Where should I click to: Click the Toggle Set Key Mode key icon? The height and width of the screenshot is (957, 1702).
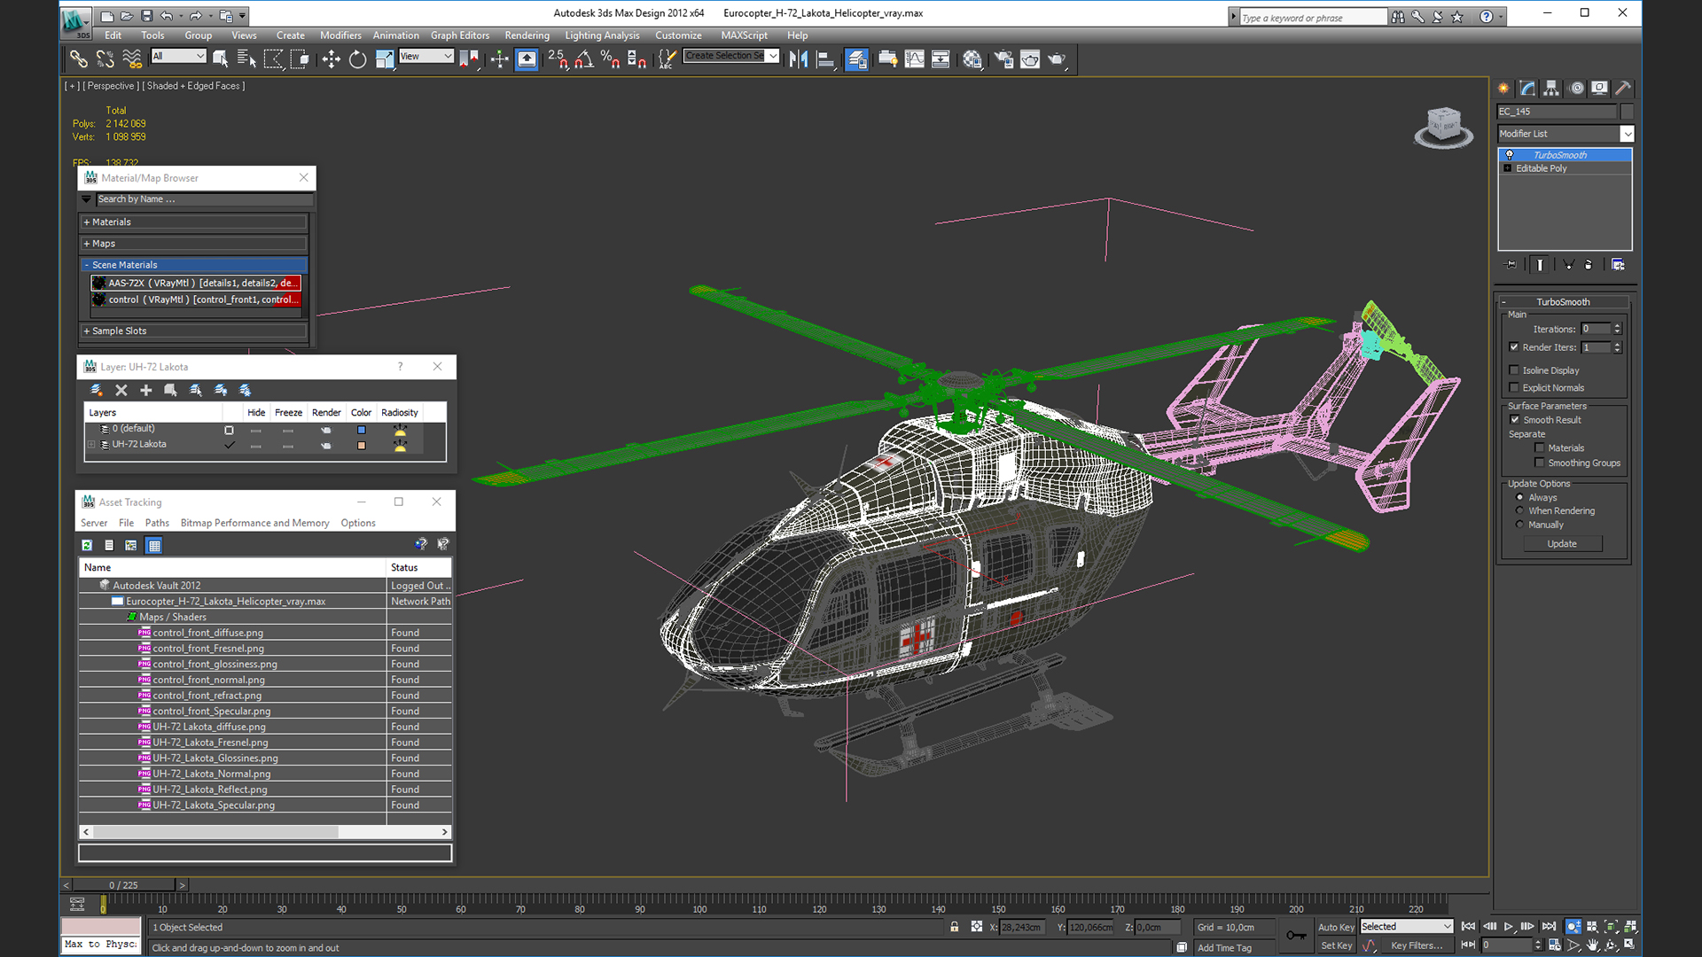coord(1296,935)
